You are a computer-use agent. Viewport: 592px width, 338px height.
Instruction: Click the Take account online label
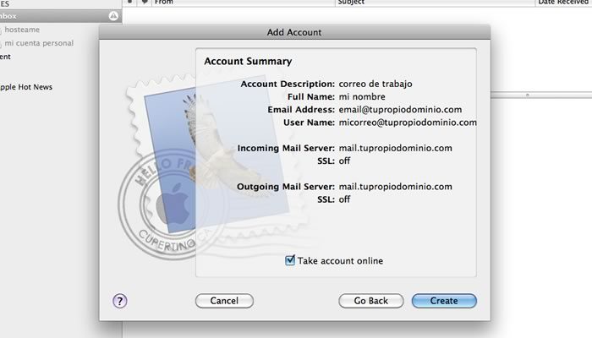tap(340, 260)
